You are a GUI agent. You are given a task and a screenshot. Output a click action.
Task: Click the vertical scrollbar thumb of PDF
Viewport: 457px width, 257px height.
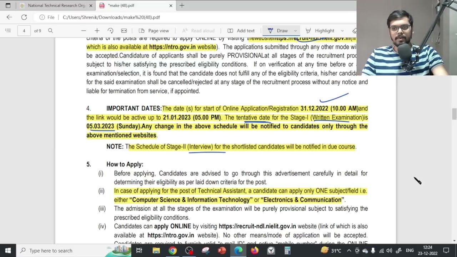454,114
